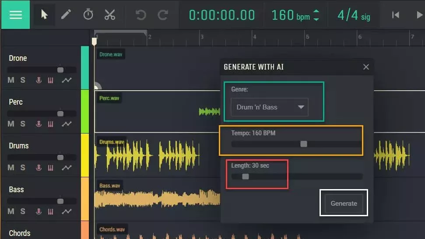
Task: Click the Drone track color strip
Action: (x=85, y=68)
